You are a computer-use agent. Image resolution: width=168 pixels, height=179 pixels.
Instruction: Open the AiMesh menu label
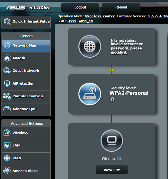coord(19,58)
